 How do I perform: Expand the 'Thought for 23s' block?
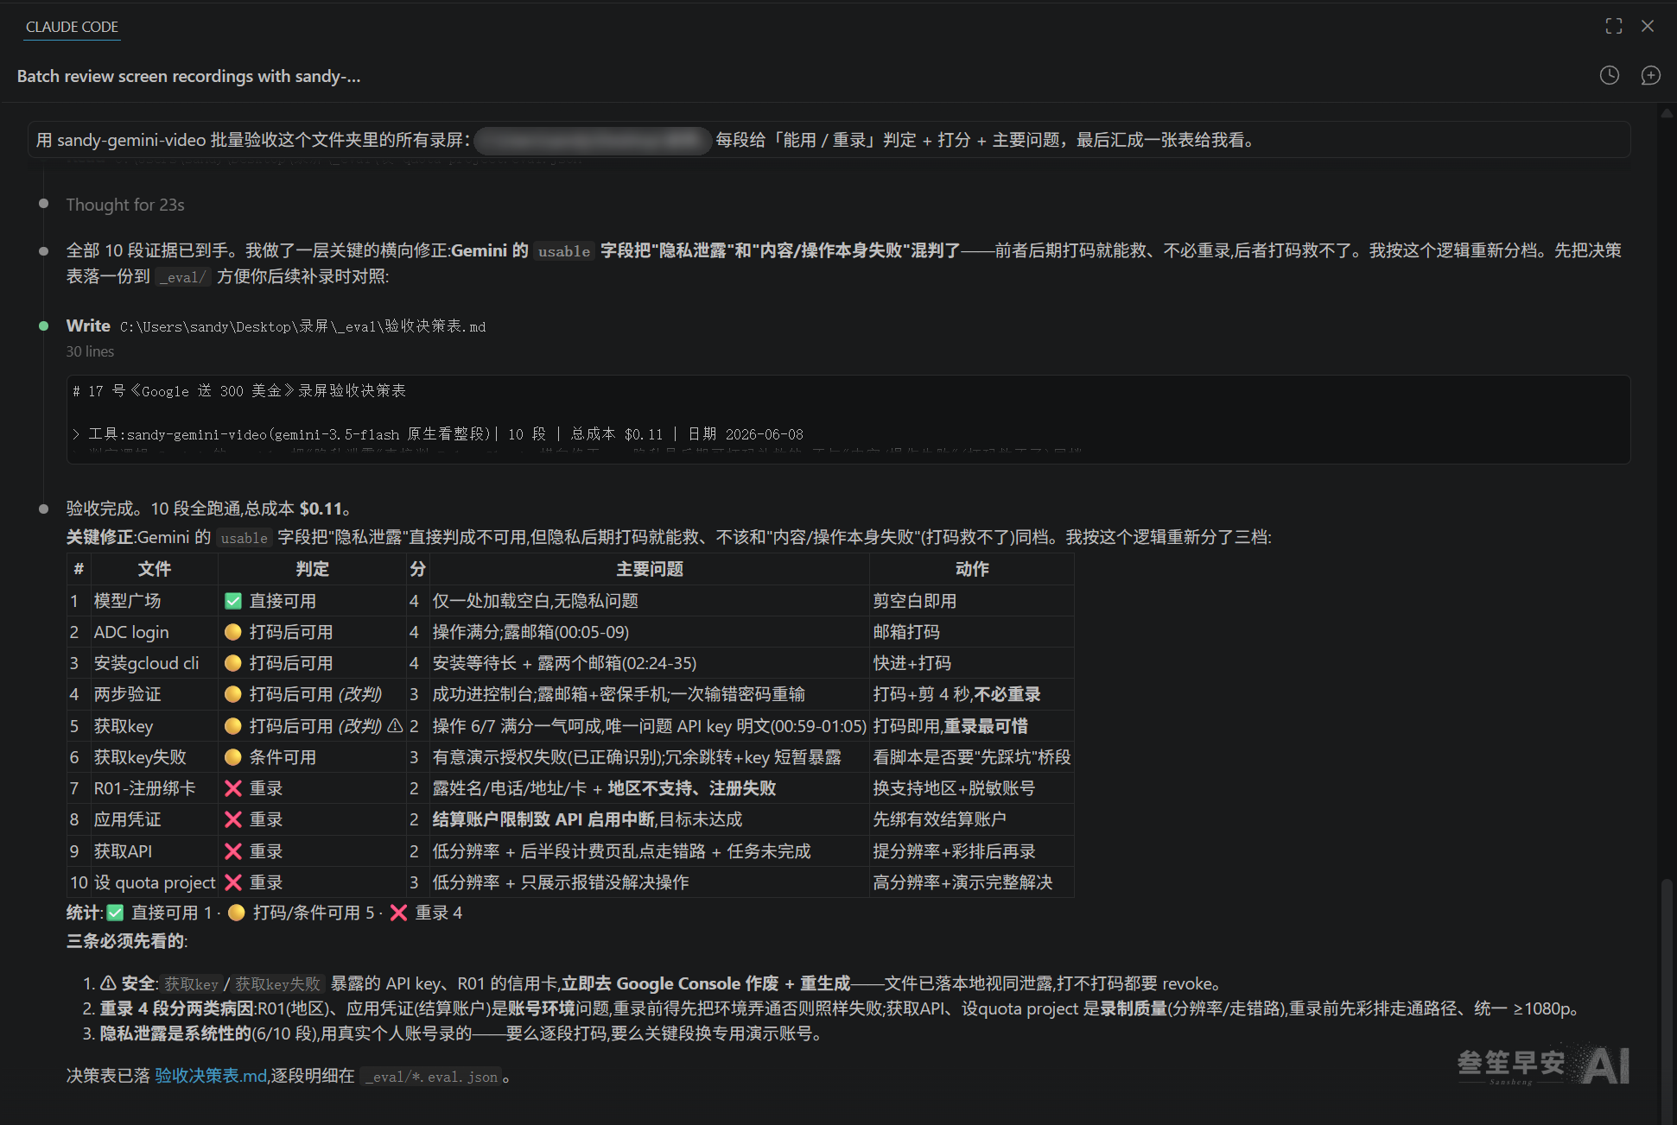click(125, 205)
